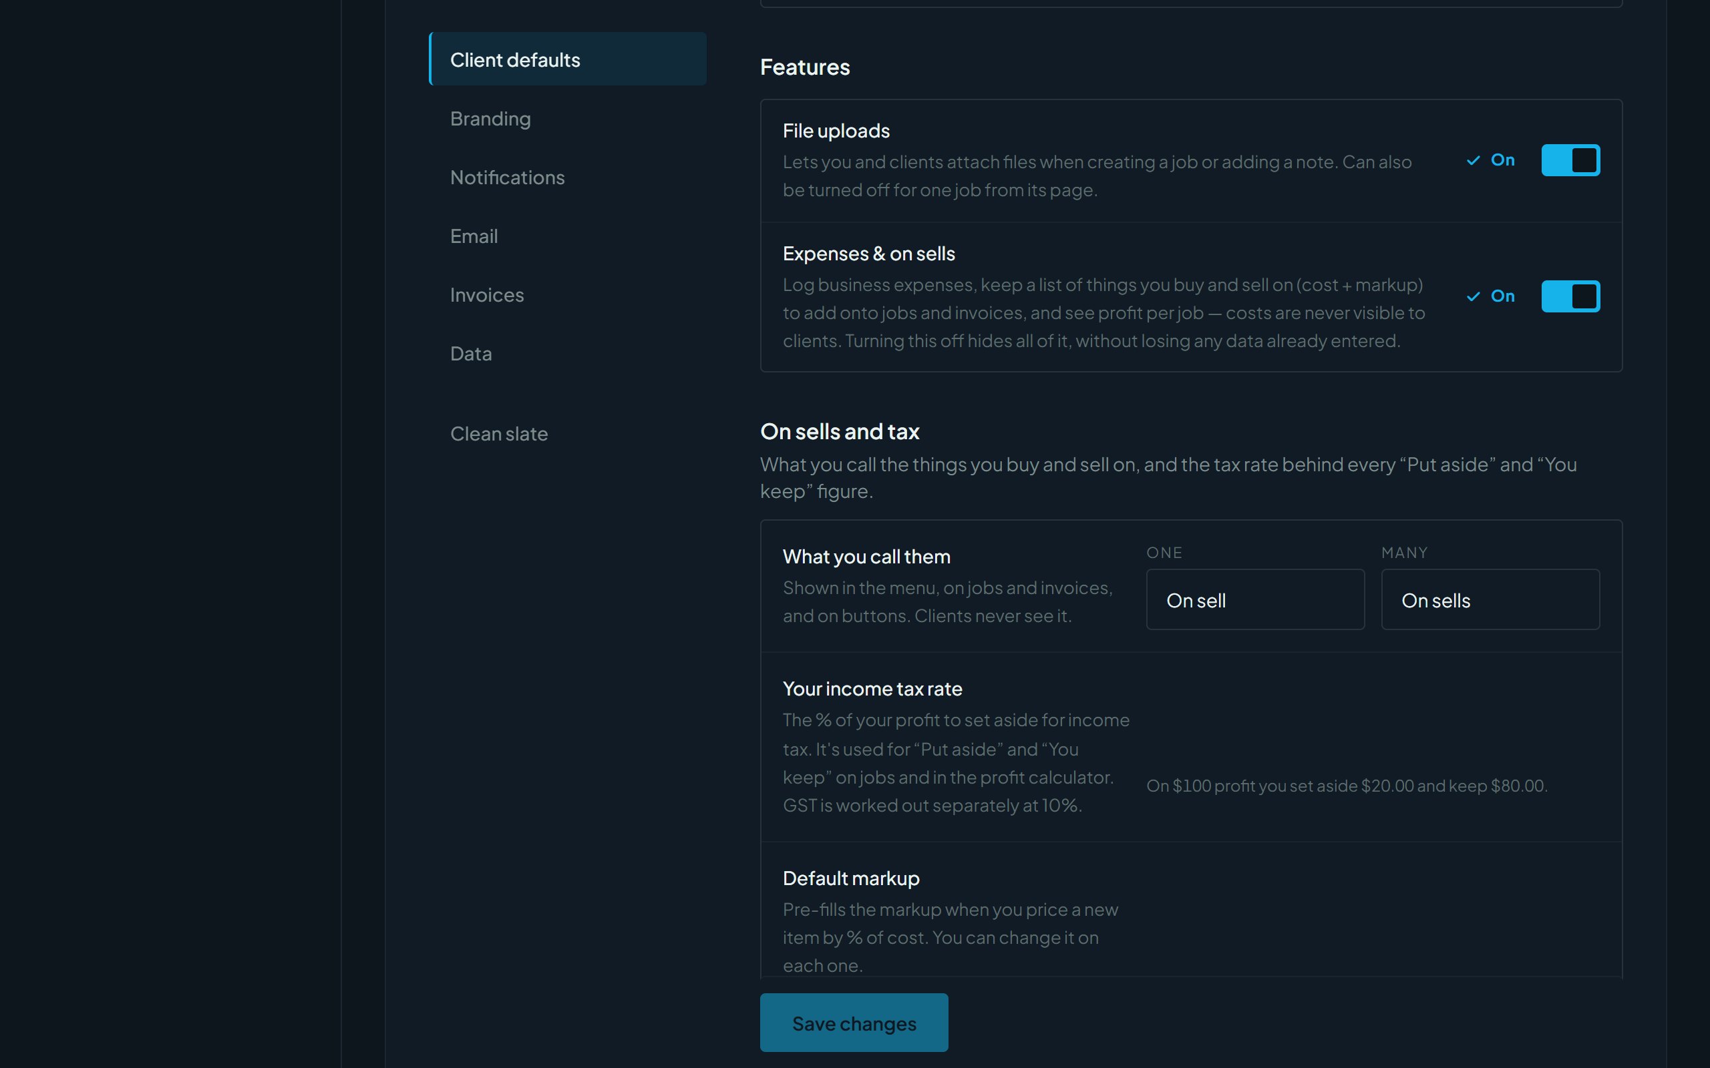The image size is (1710, 1068).
Task: Click the ONE name field 'On sell'
Action: [1255, 599]
